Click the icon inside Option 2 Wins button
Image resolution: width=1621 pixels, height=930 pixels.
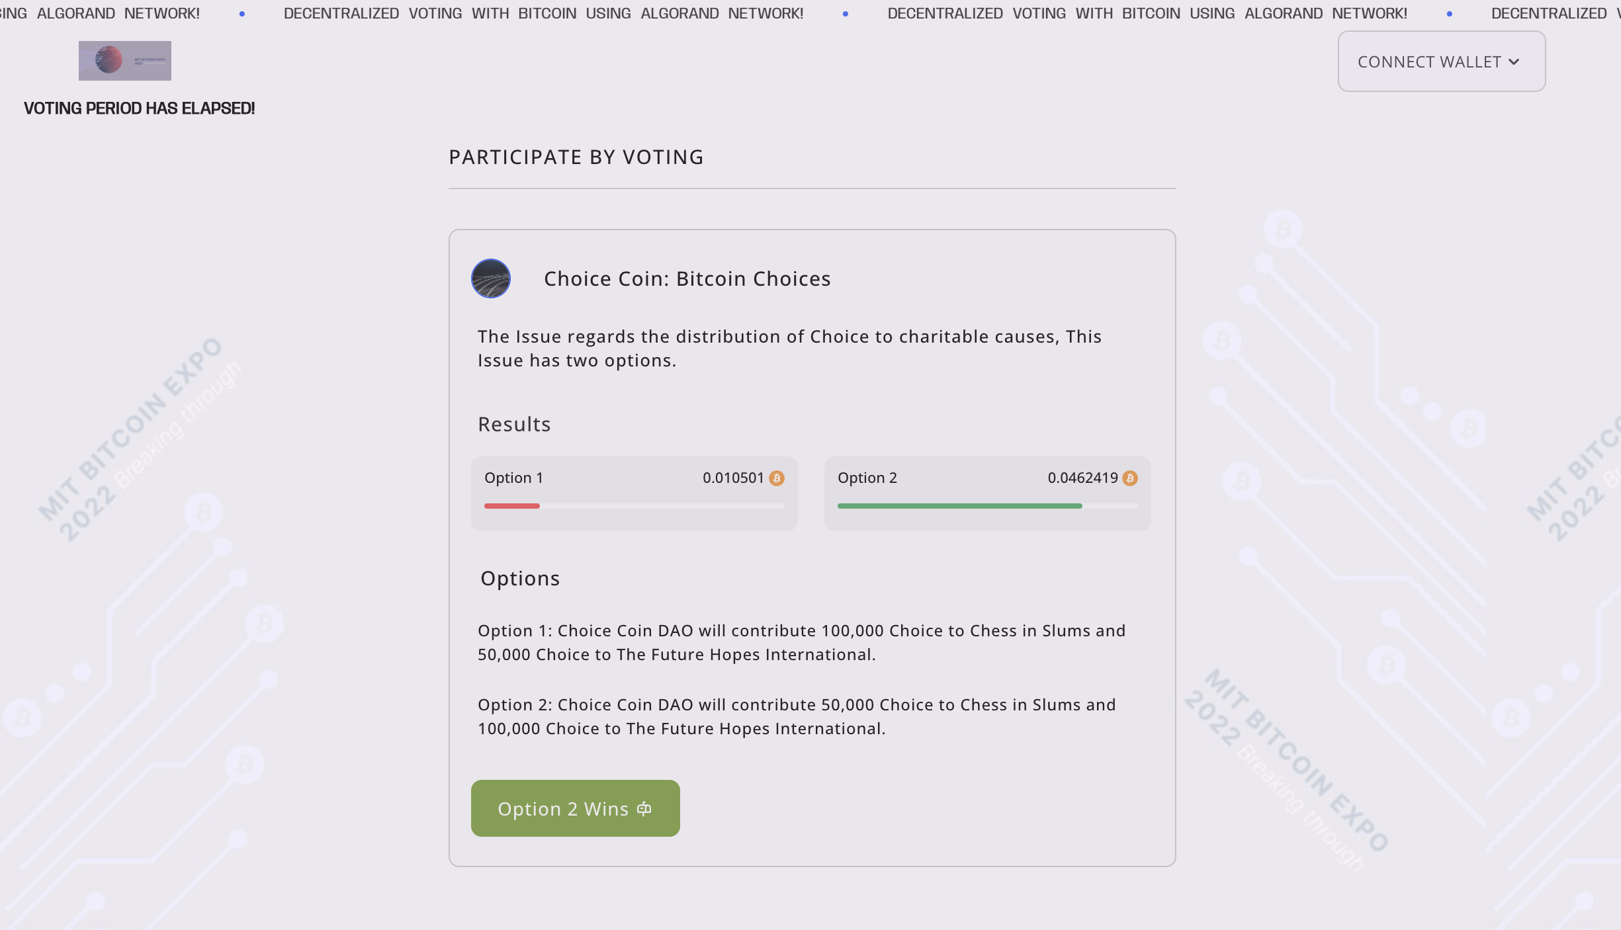pos(644,809)
